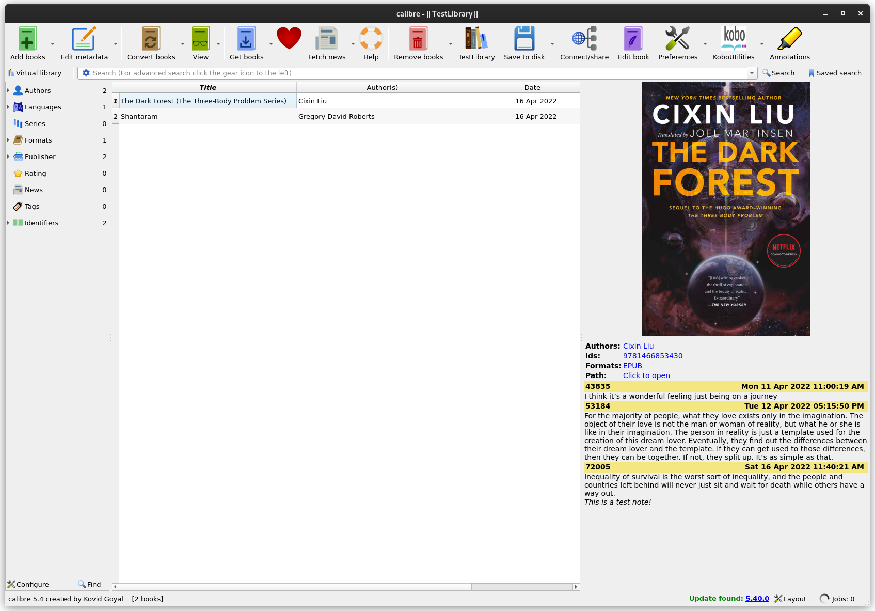Open Edit metadata dropdown arrow
875x611 pixels.
pyautogui.click(x=116, y=44)
